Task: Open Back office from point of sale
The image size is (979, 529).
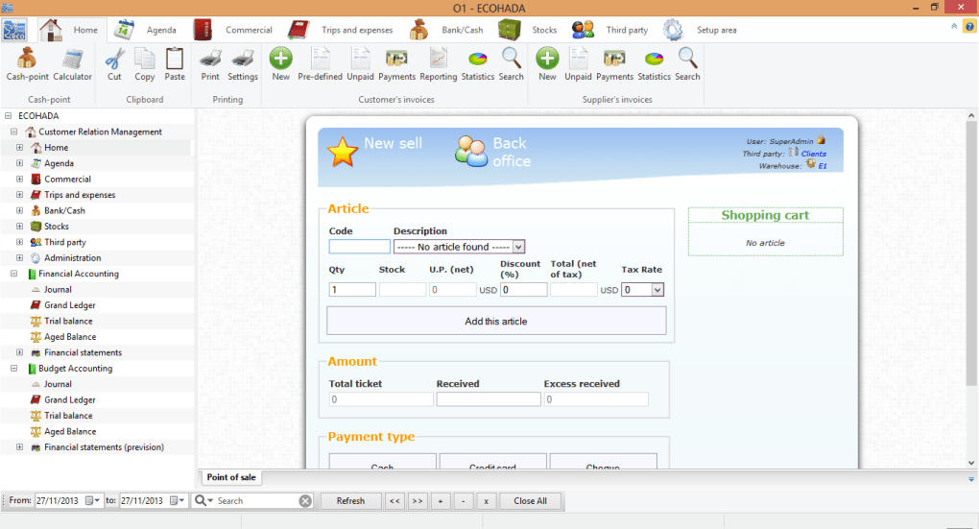Action: point(471,152)
